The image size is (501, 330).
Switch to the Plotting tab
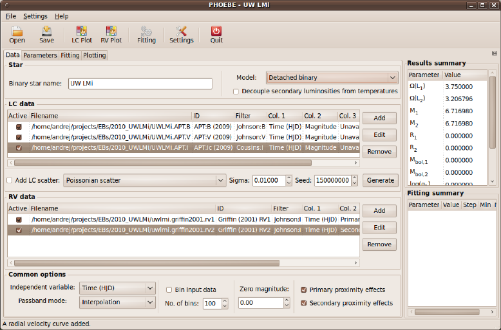tap(94, 55)
